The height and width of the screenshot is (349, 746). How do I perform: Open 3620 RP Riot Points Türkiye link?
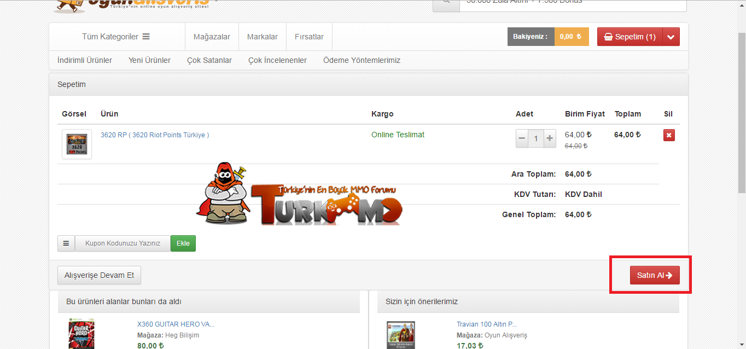coord(155,135)
